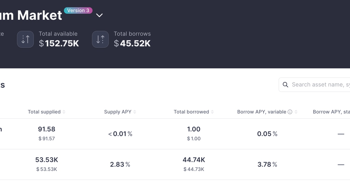The height and width of the screenshot is (183, 350).
Task: Click the Total supplied sort arrows
Action: pyautogui.click(x=64, y=112)
